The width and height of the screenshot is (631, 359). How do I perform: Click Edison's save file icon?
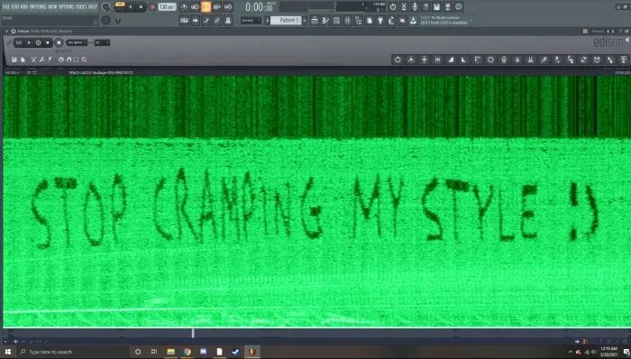[14, 60]
